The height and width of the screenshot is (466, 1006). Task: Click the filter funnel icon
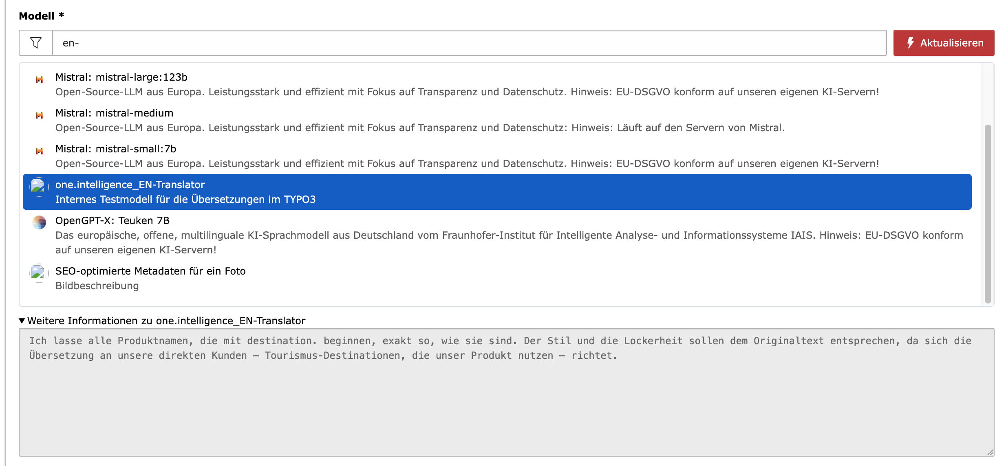[x=36, y=43]
